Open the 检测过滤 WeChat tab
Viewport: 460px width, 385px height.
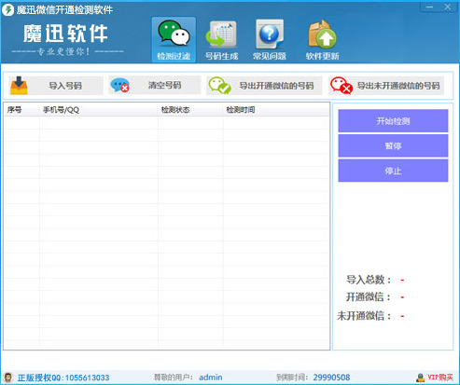174,40
